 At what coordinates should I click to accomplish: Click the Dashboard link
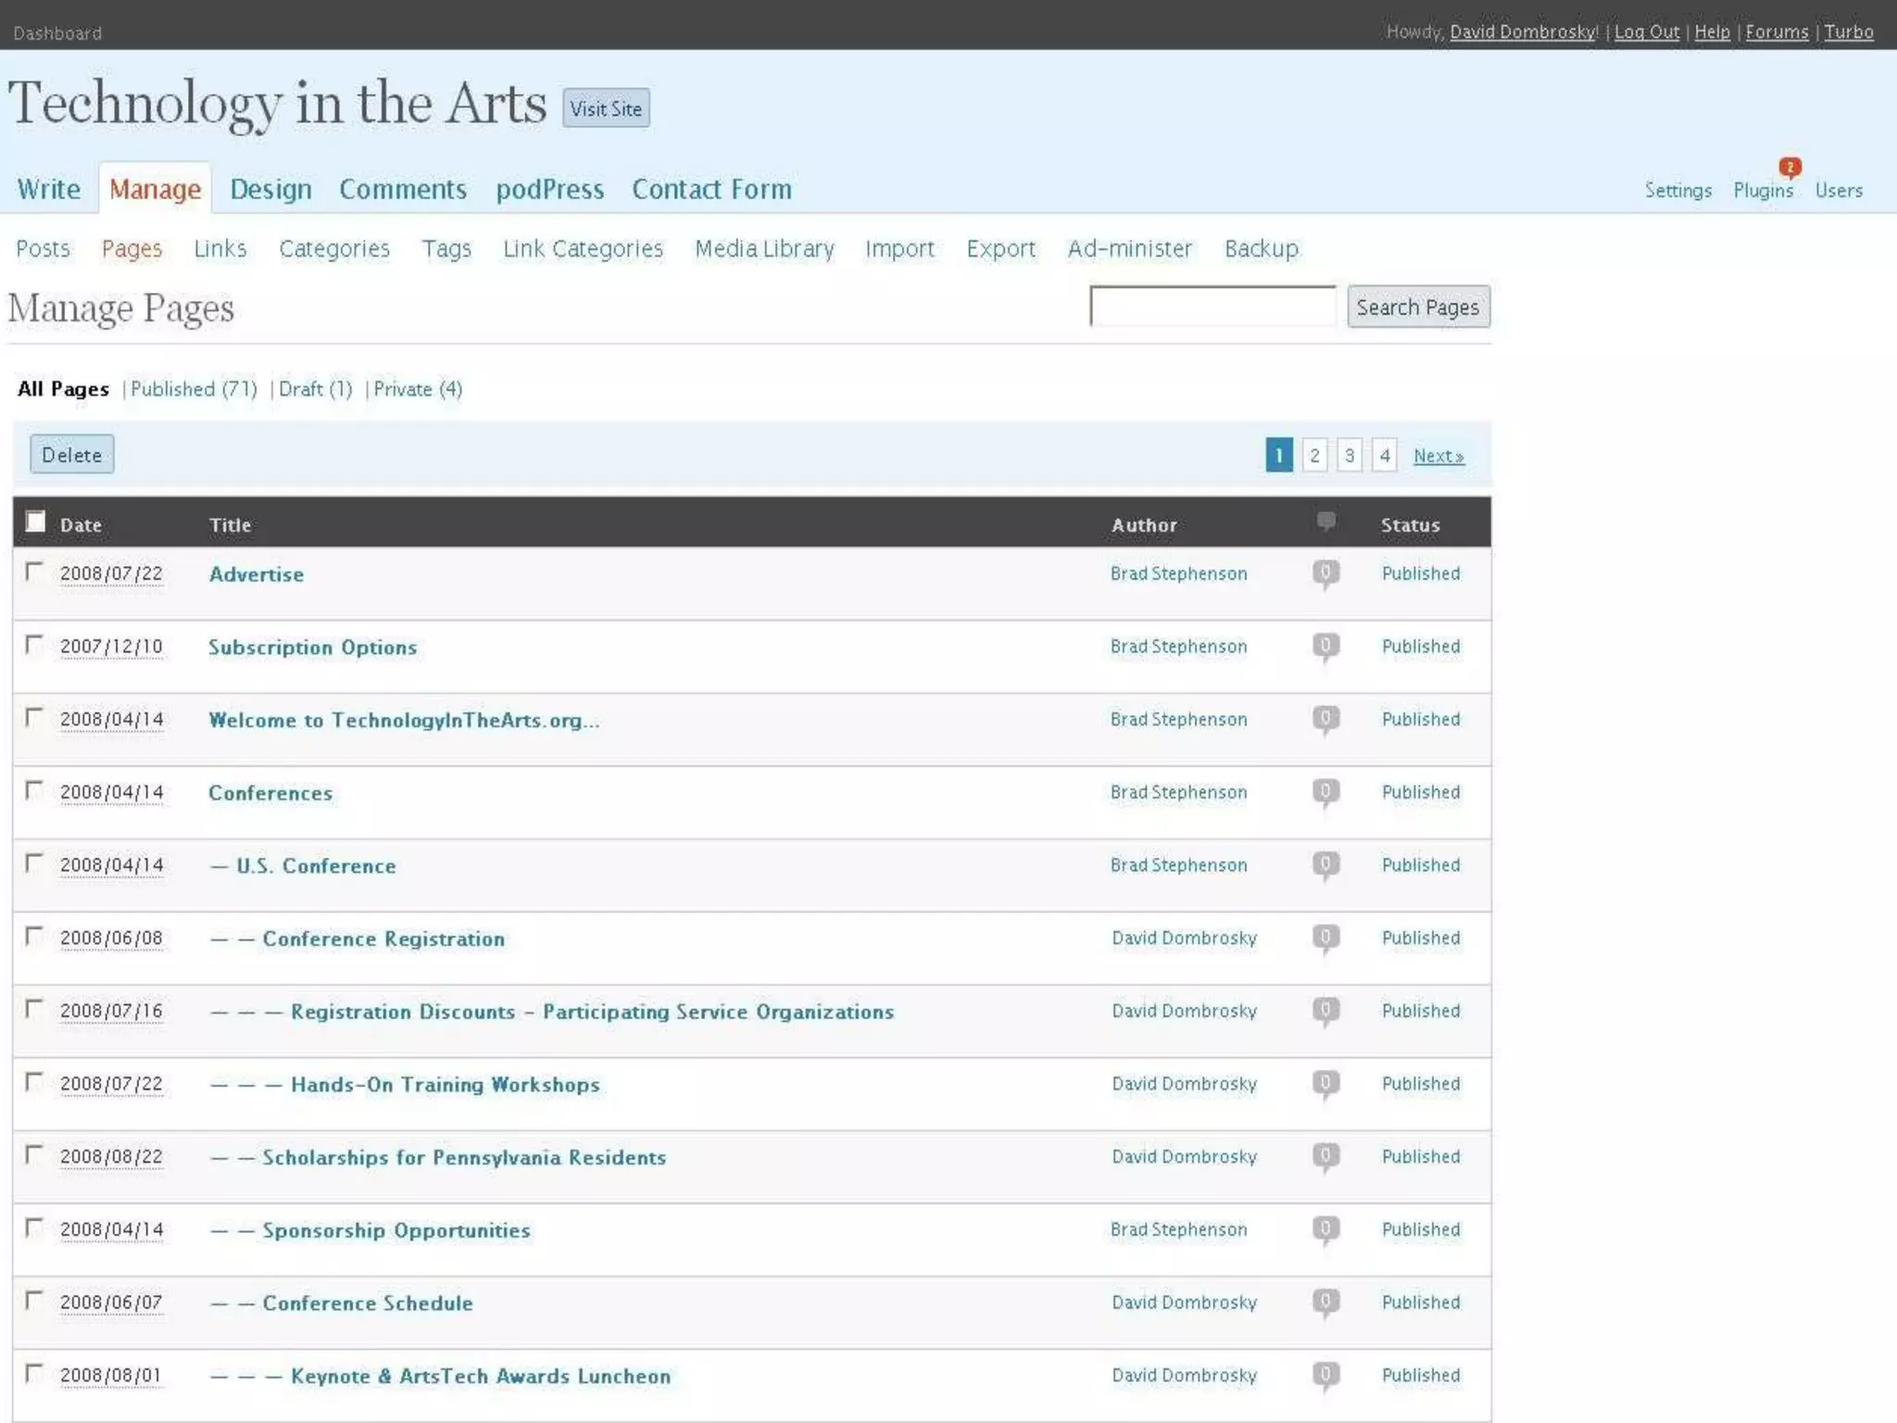pyautogui.click(x=57, y=33)
